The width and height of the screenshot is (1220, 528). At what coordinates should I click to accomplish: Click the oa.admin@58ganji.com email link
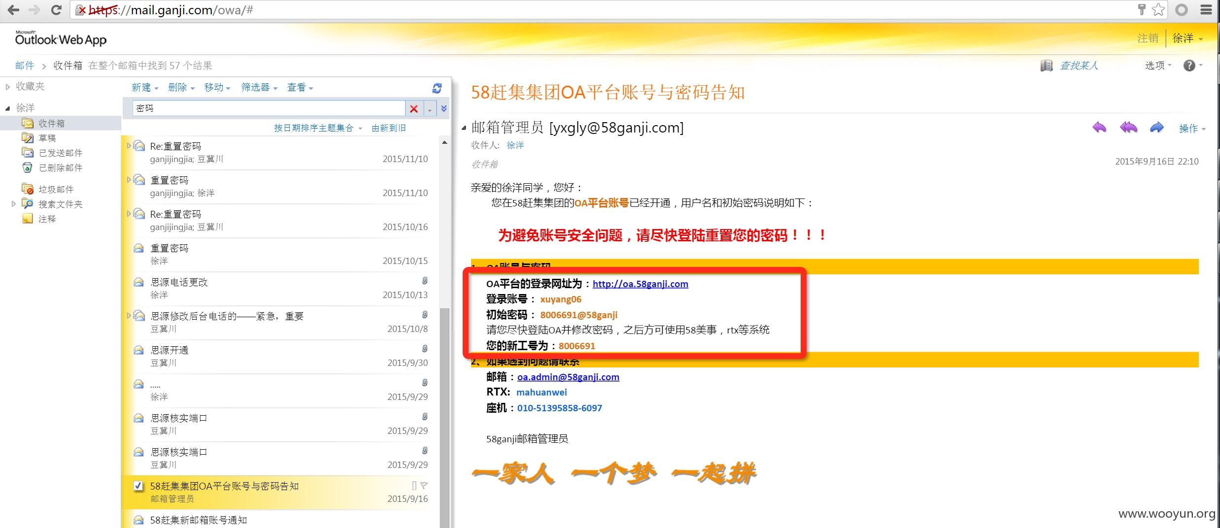coord(568,377)
